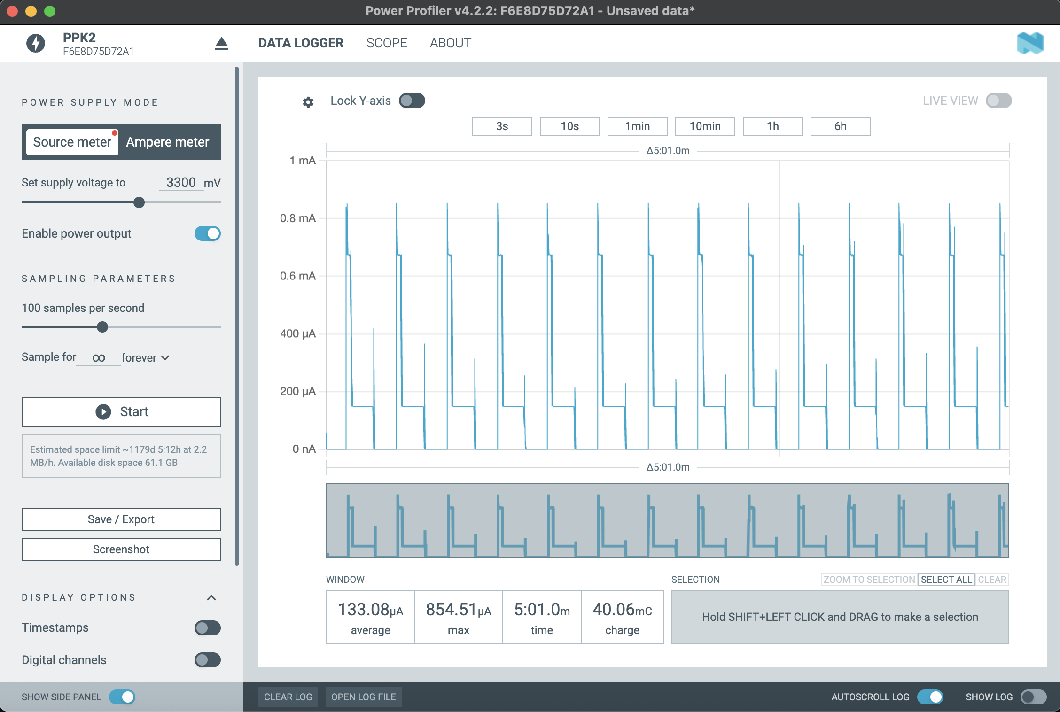
Task: Click the chart settings gear icon
Action: point(308,102)
